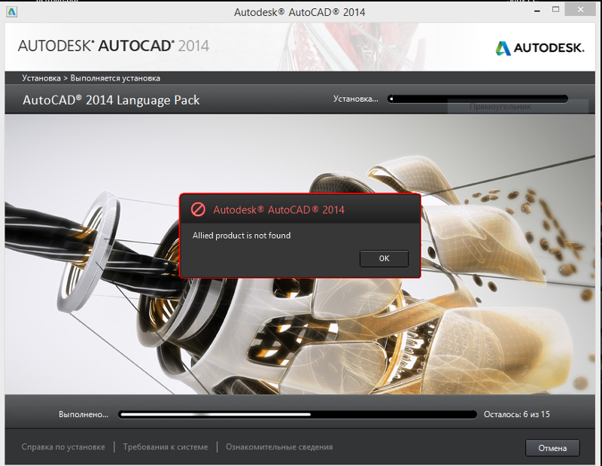Click the 'Установка > Выполняется установка' breadcrumb
Viewport: 602px width, 466px height.
tap(91, 78)
